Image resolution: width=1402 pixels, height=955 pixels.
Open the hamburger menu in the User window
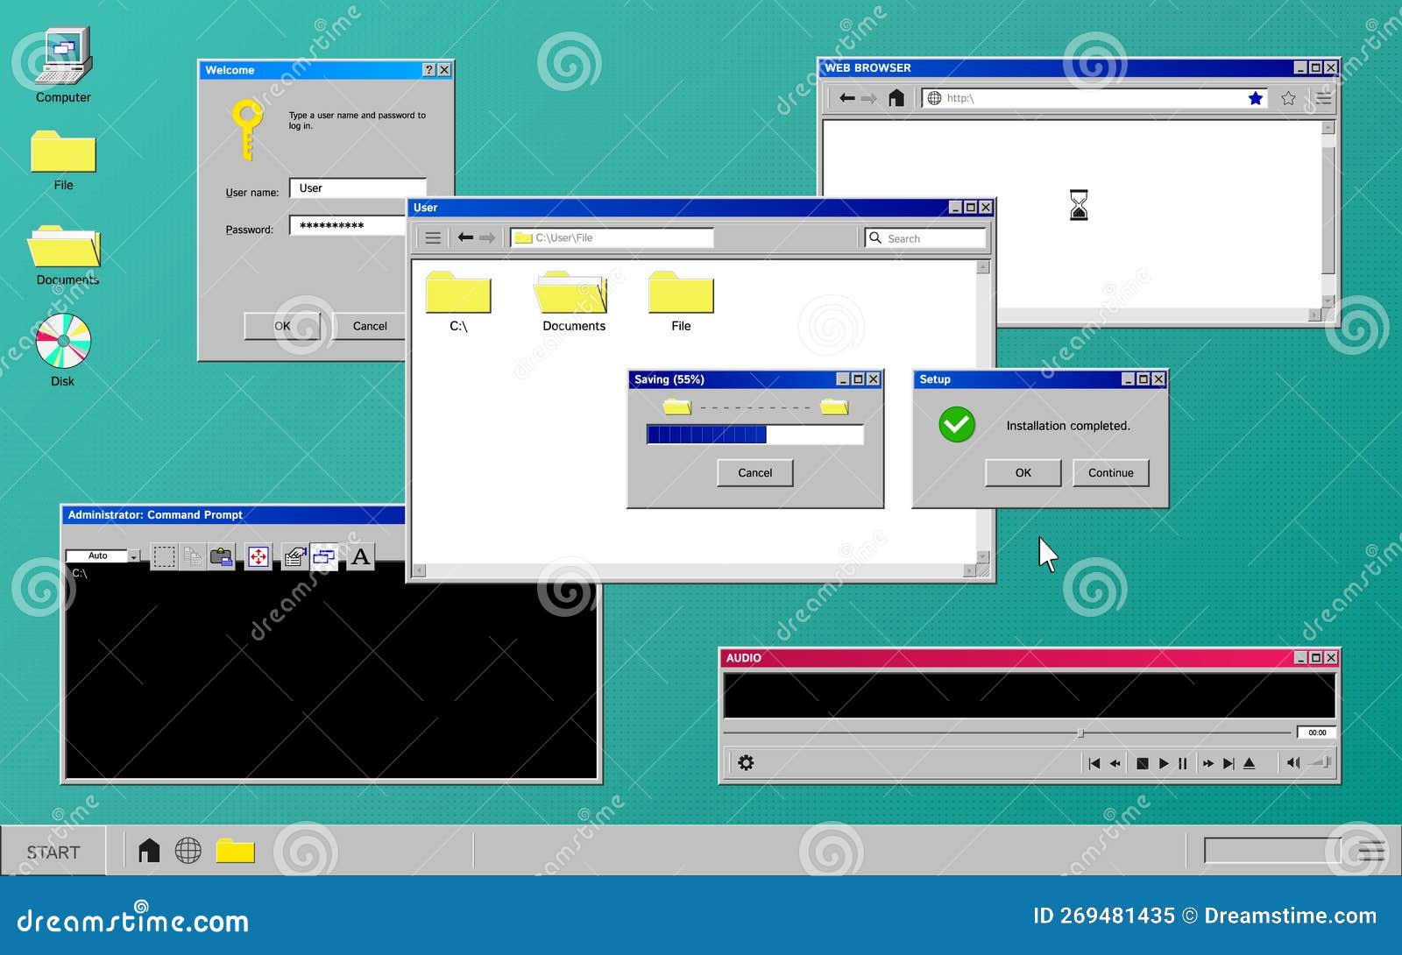[432, 237]
